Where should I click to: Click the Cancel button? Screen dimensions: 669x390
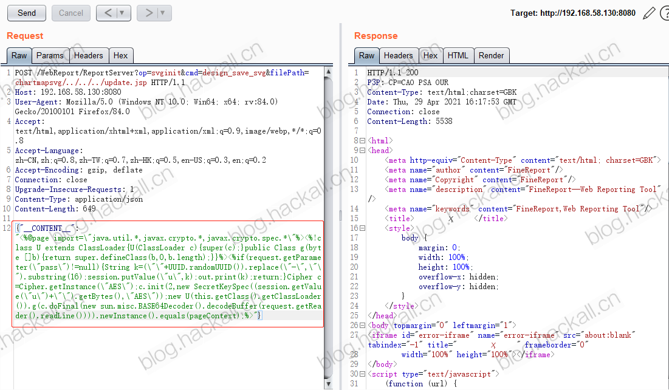pos(71,13)
